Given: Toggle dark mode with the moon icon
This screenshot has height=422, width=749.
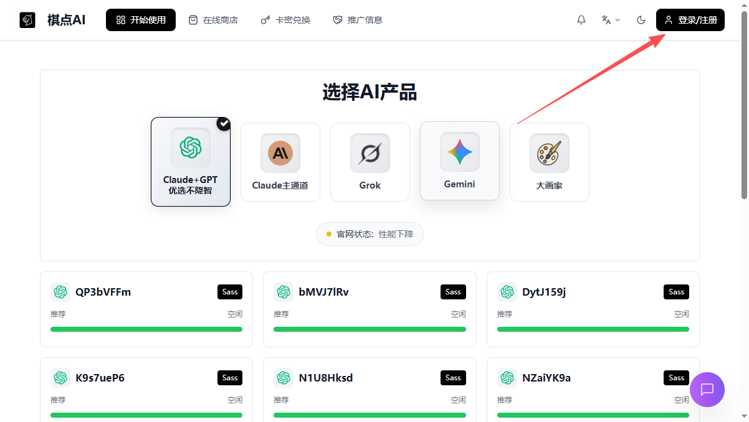Looking at the screenshot, I should tap(641, 19).
